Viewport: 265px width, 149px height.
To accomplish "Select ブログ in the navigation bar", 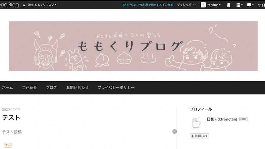I will (x=52, y=87).
